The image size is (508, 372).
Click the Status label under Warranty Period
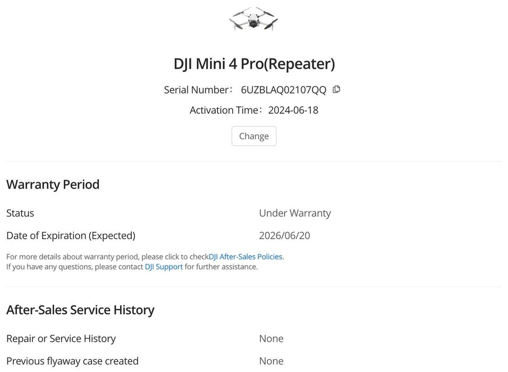click(20, 213)
